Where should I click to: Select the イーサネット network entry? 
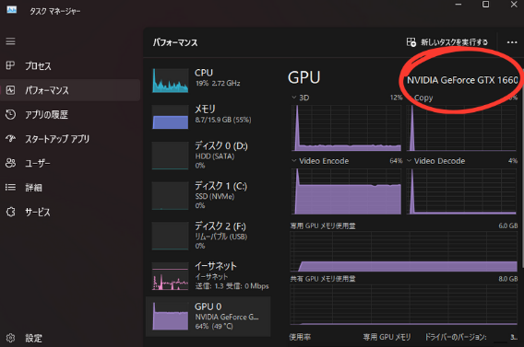tap(208, 276)
